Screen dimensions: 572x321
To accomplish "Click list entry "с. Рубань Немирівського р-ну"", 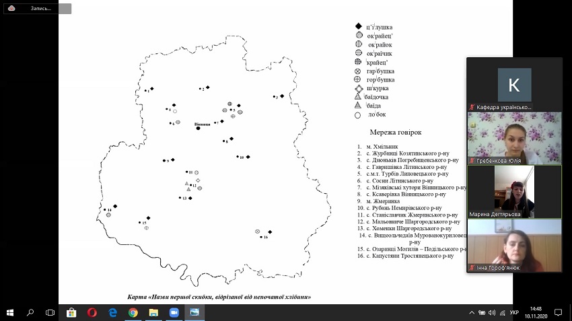I will (x=404, y=208).
